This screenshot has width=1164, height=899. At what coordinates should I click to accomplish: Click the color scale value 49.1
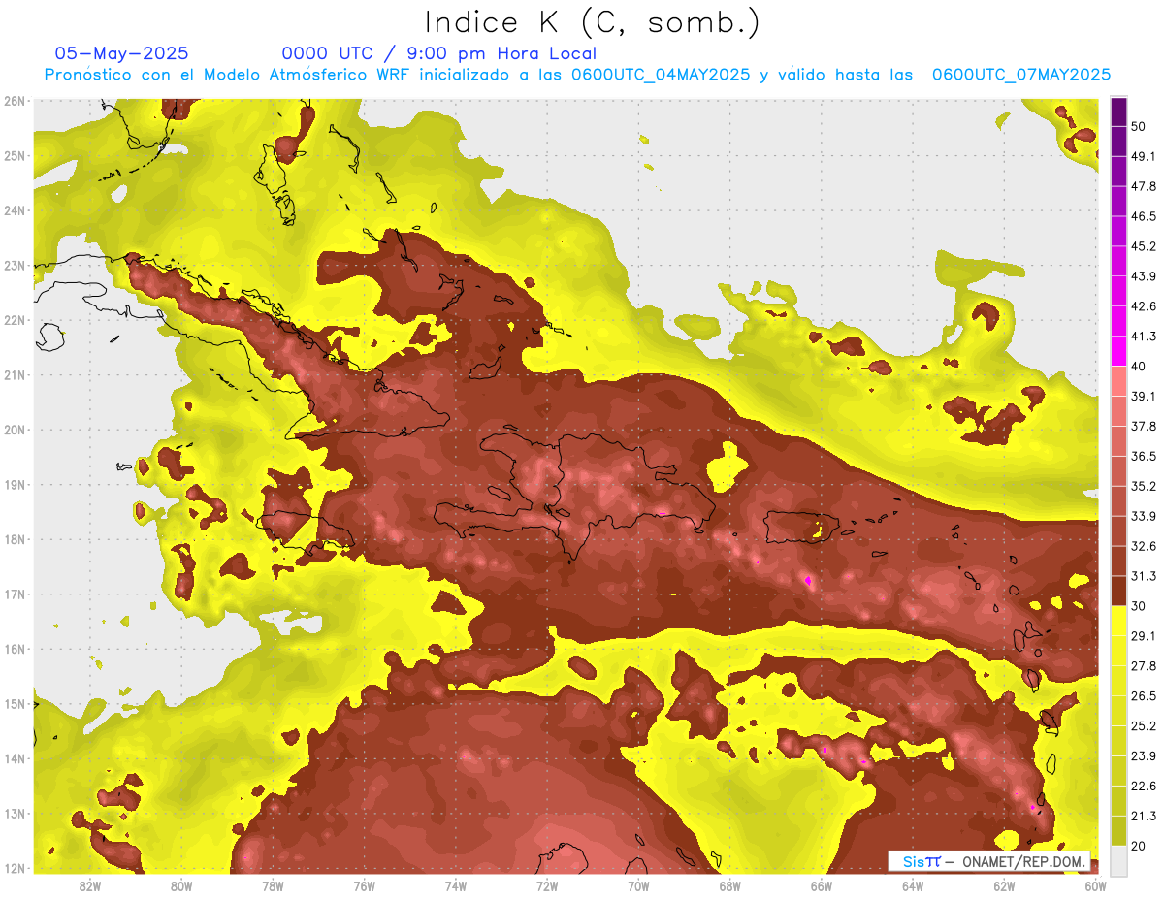pyautogui.click(x=1143, y=156)
